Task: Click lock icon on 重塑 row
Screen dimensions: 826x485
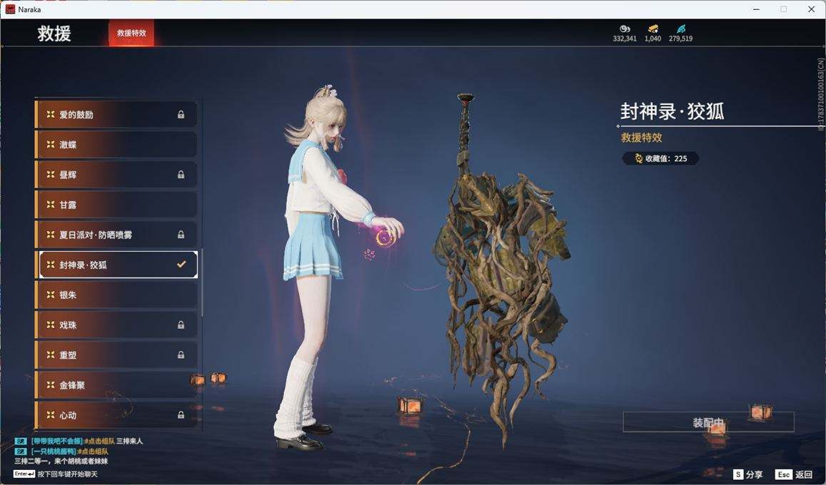Action: click(x=181, y=355)
